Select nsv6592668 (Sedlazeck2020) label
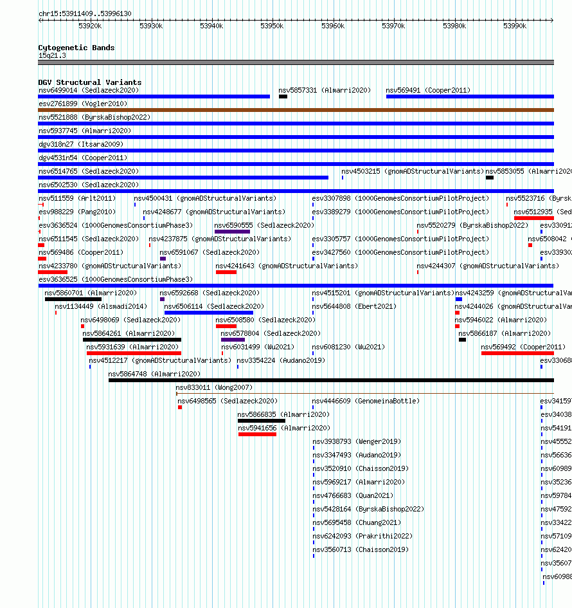The height and width of the screenshot is (608, 572). [210, 293]
